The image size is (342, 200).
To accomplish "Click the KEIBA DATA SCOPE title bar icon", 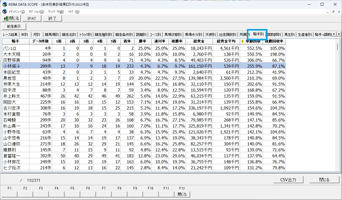I will tap(5, 4).
